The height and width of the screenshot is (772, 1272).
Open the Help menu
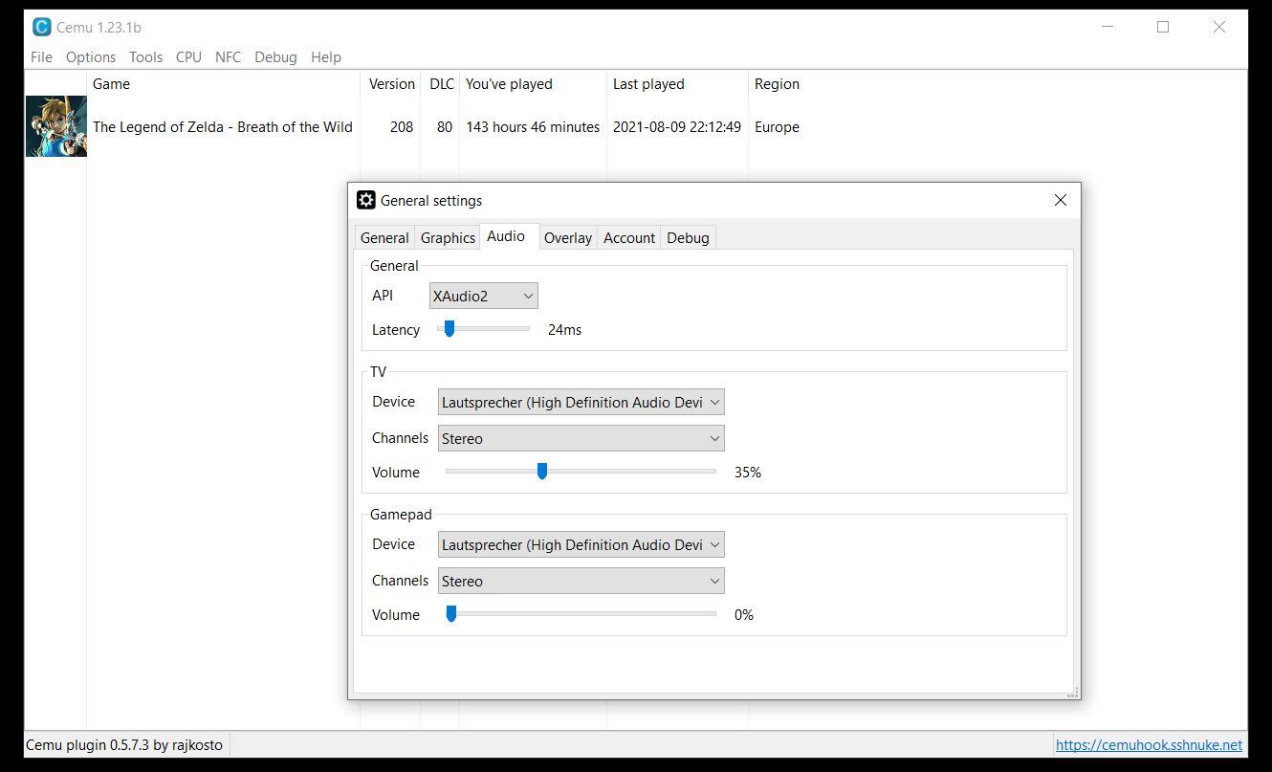(325, 57)
